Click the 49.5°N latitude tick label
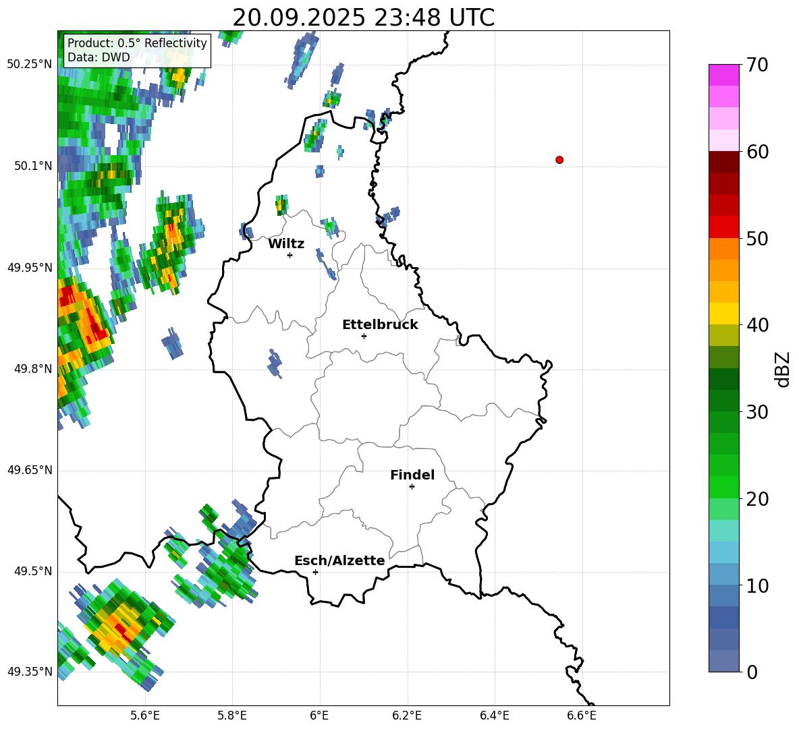The height and width of the screenshot is (729, 799). (33, 571)
